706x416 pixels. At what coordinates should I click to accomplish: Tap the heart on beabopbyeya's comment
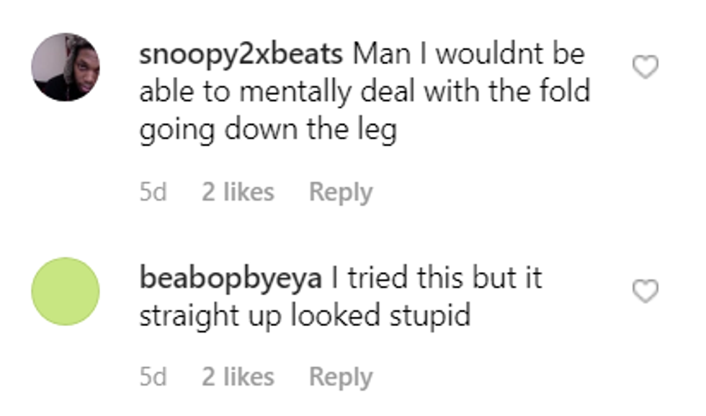coord(645,291)
